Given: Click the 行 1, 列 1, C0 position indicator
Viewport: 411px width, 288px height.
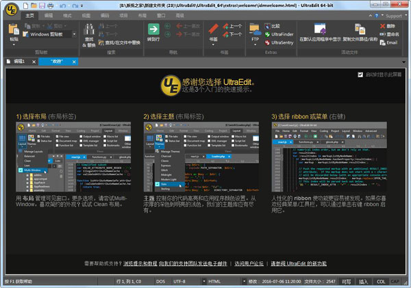Looking at the screenshot, I should click(x=129, y=282).
